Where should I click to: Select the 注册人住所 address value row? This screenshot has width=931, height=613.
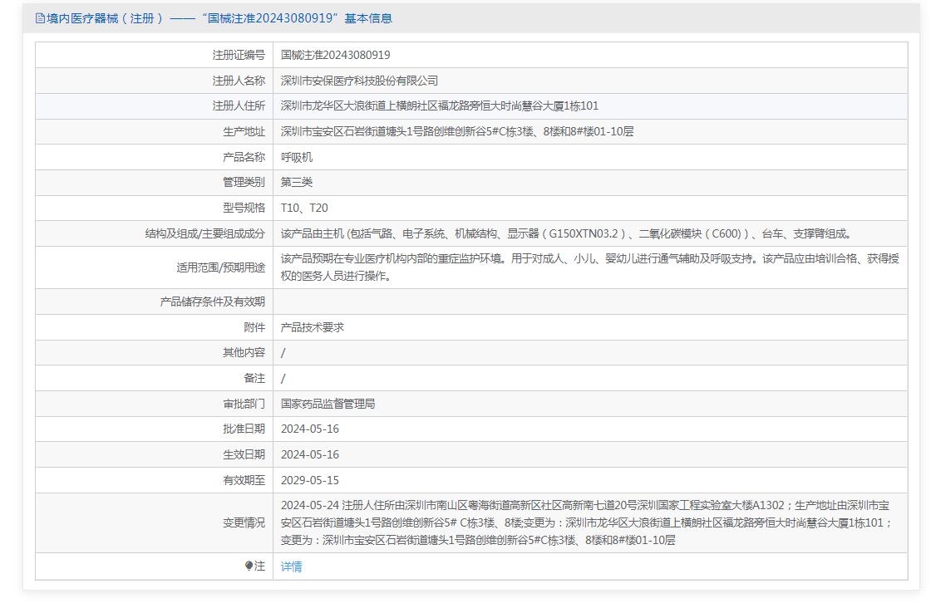click(x=439, y=106)
